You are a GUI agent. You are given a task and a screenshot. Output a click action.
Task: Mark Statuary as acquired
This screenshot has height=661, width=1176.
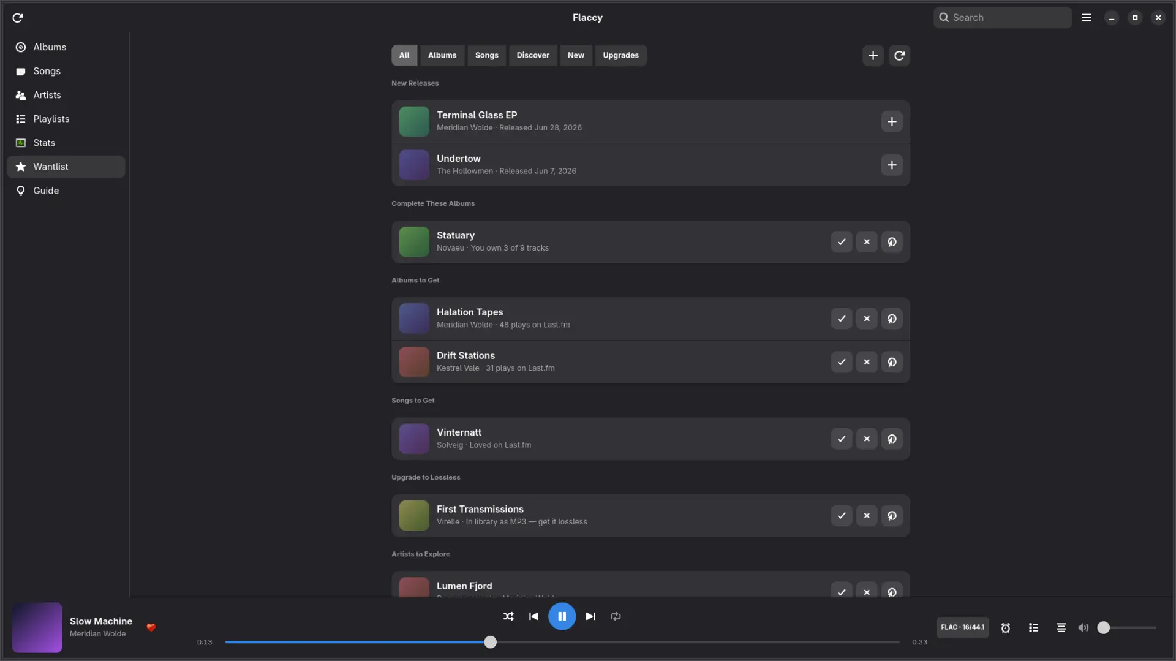(x=842, y=242)
